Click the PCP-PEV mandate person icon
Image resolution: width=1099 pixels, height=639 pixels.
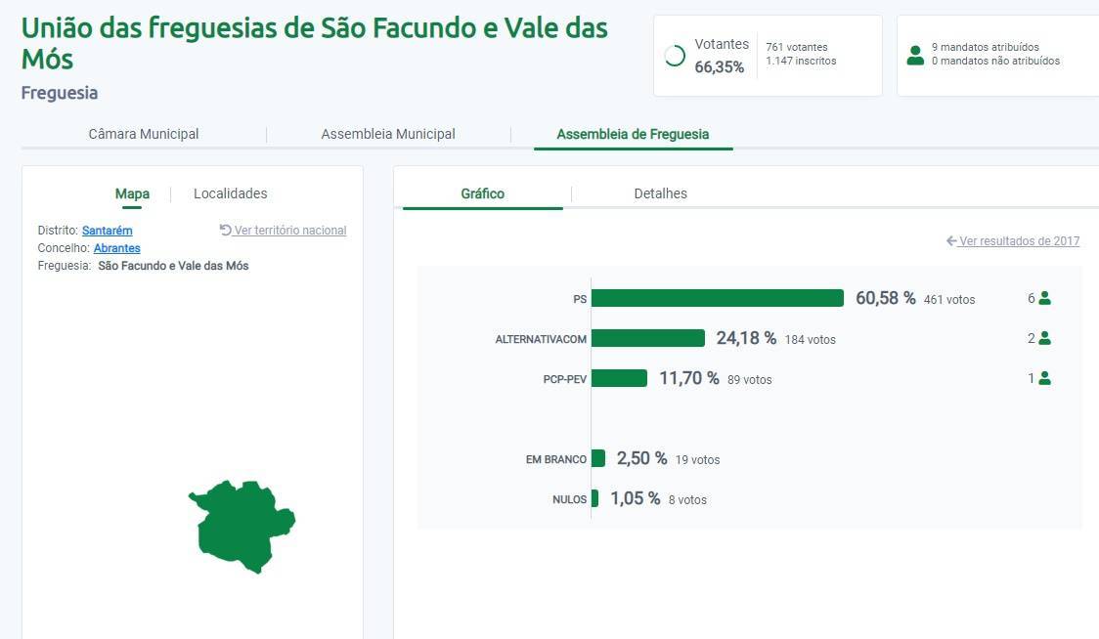1044,378
